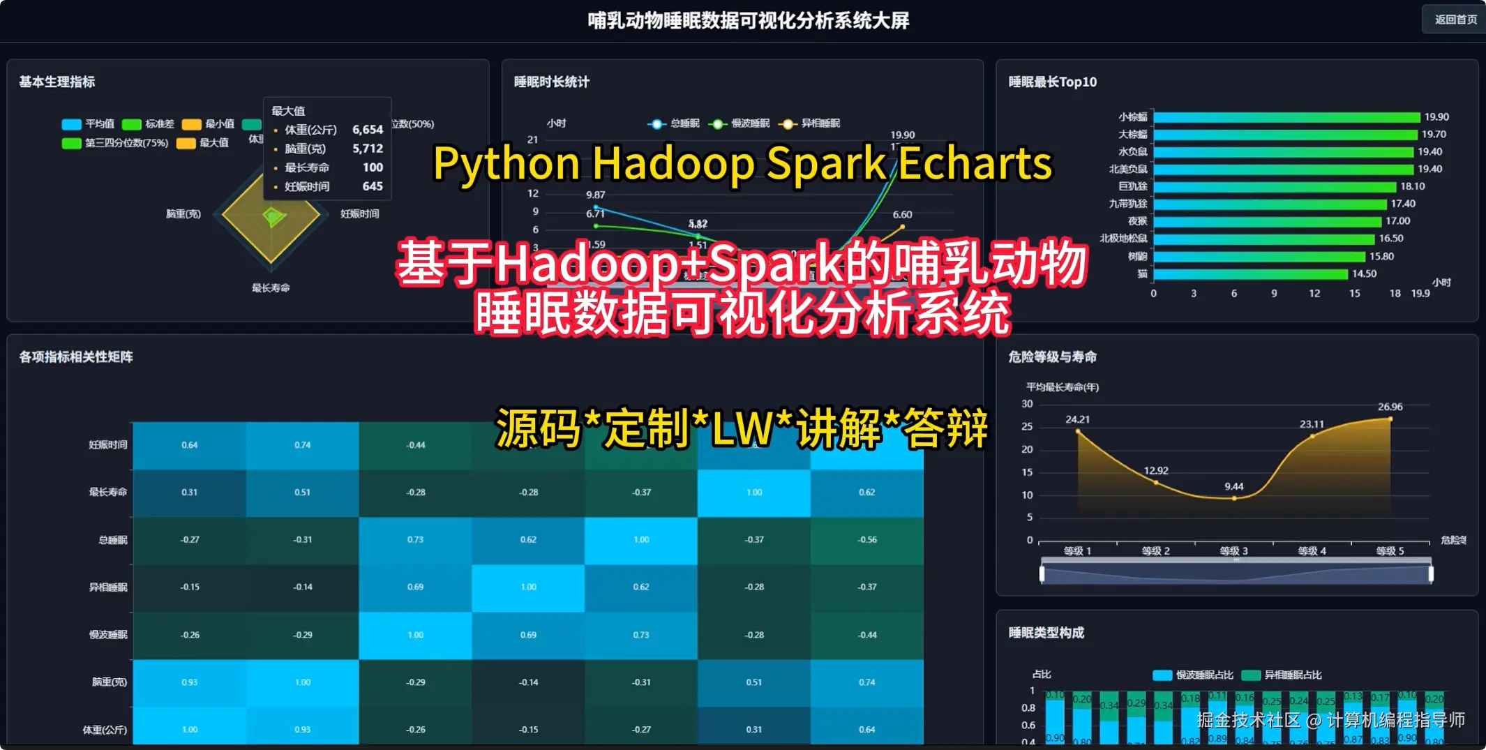Toggle the 标准差 legend item

click(x=148, y=123)
